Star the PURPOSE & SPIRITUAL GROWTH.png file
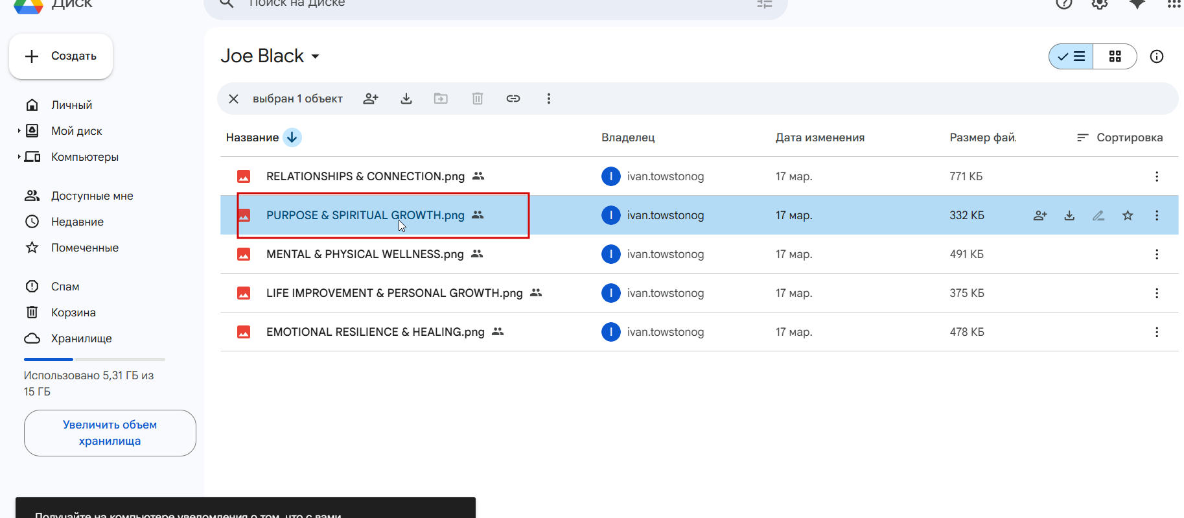Viewport: 1184px width, 518px height. [x=1128, y=215]
